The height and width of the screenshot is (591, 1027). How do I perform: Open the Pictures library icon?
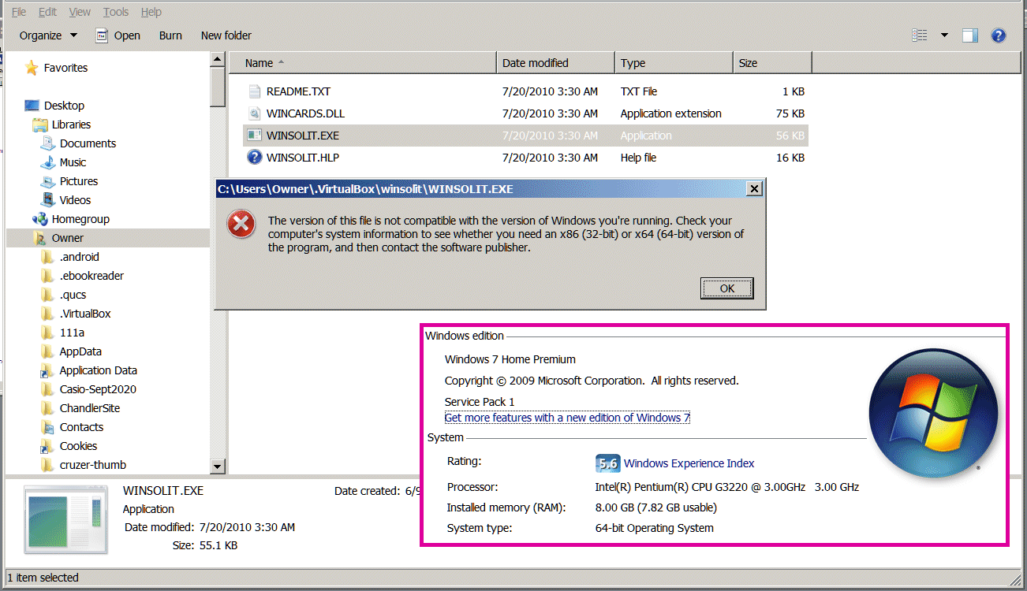[47, 181]
